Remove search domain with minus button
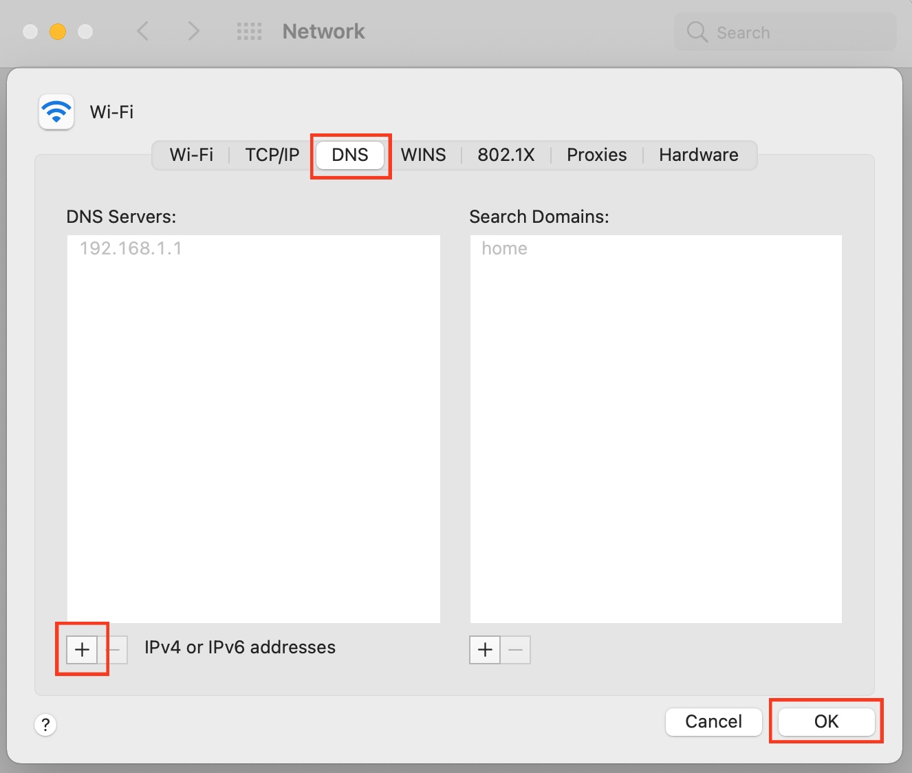Viewport: 912px width, 773px height. tap(516, 649)
